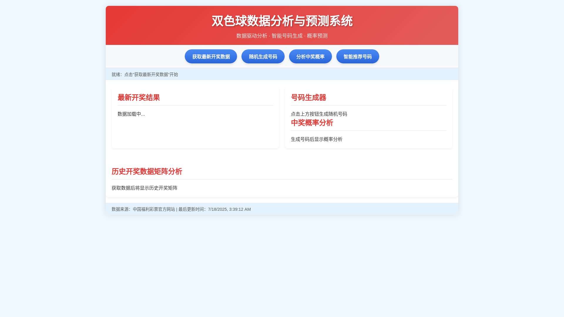
Task: Click the 数据加载中... placeholder text
Action: point(131,114)
